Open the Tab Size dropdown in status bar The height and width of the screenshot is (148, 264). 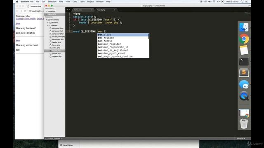point(241,139)
